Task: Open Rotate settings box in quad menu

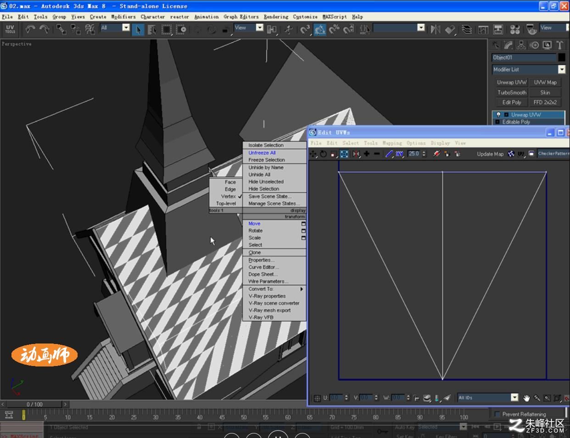Action: coord(303,231)
